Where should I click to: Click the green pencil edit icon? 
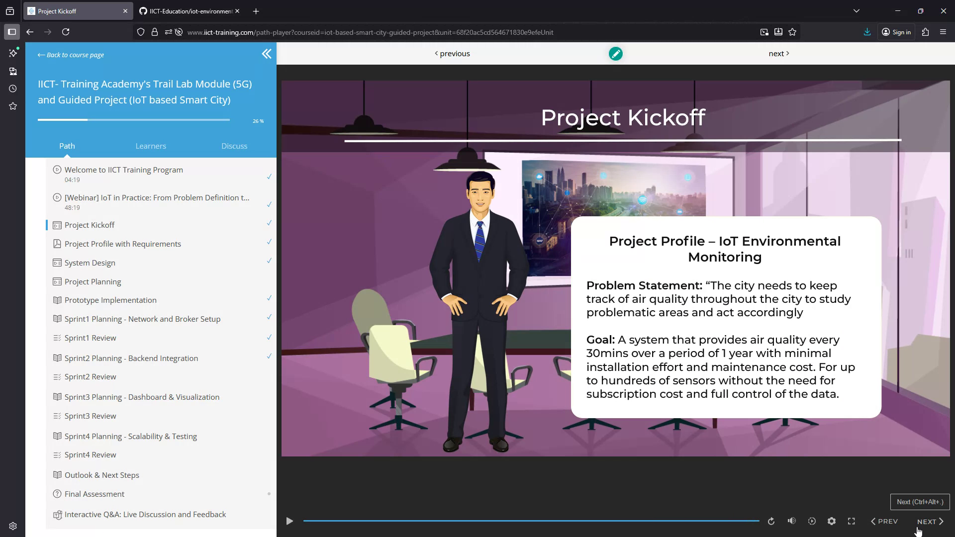pos(616,54)
